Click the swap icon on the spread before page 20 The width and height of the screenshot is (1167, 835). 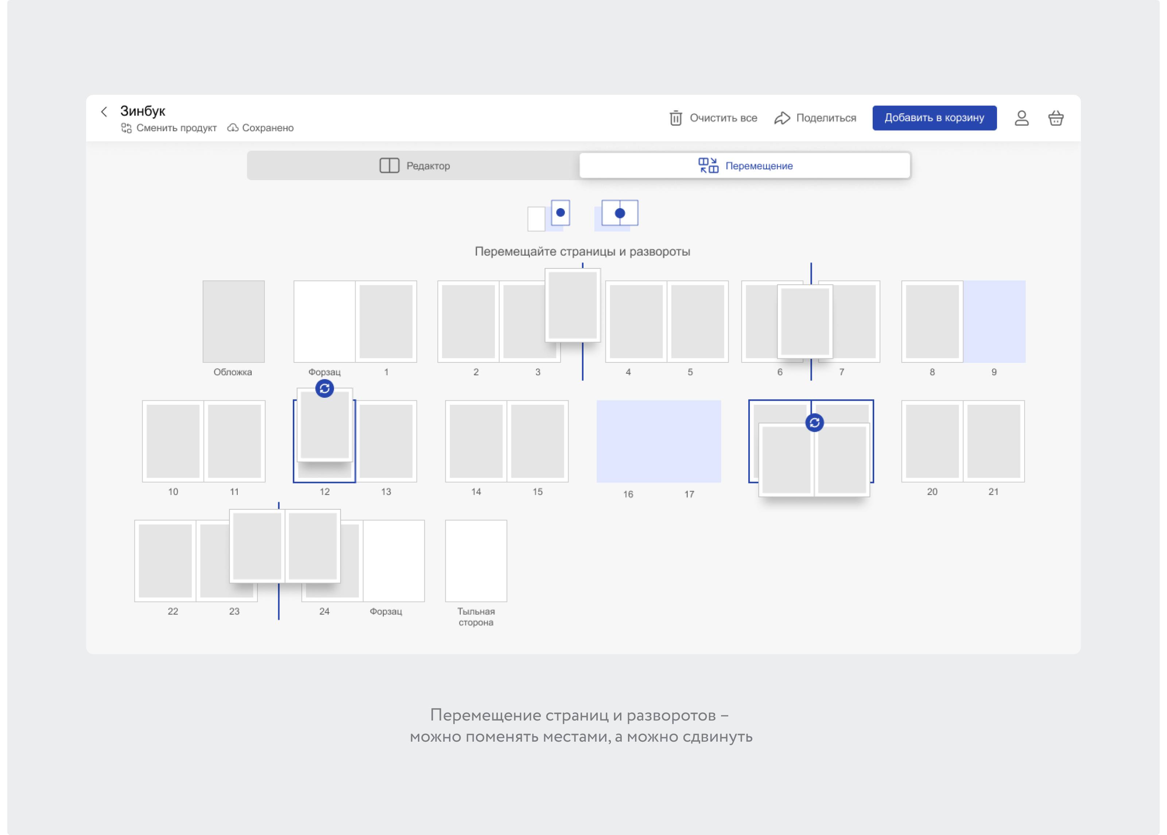coord(814,423)
